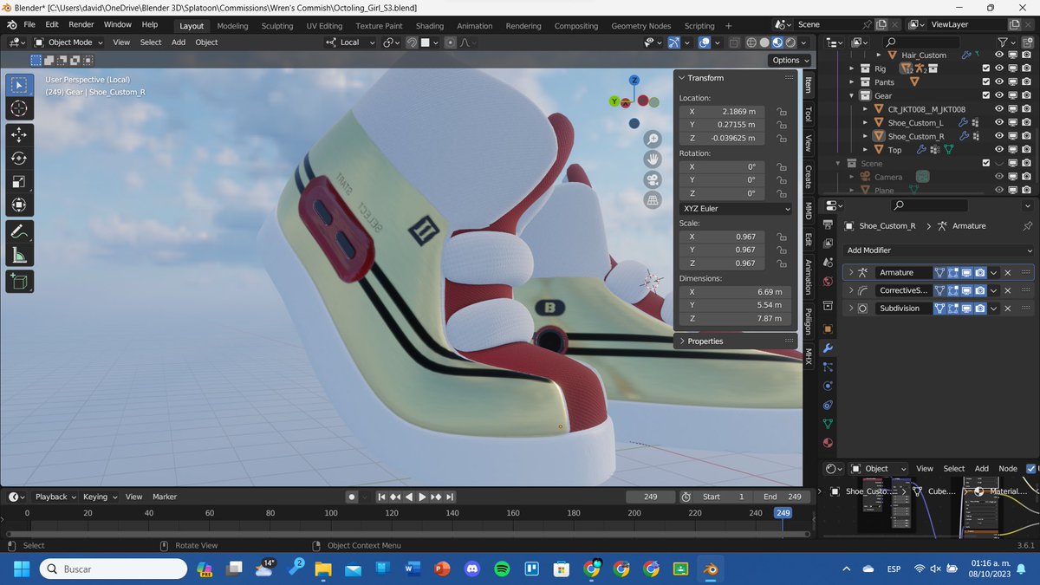Select the Transform tool
Screen dimensions: 1040x585
(20, 205)
